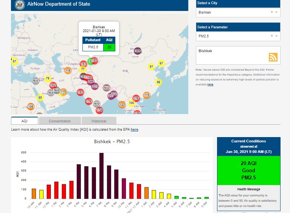This screenshot has height=213, width=290.
Task: Click the magenta 221 map marker
Action: [95, 86]
